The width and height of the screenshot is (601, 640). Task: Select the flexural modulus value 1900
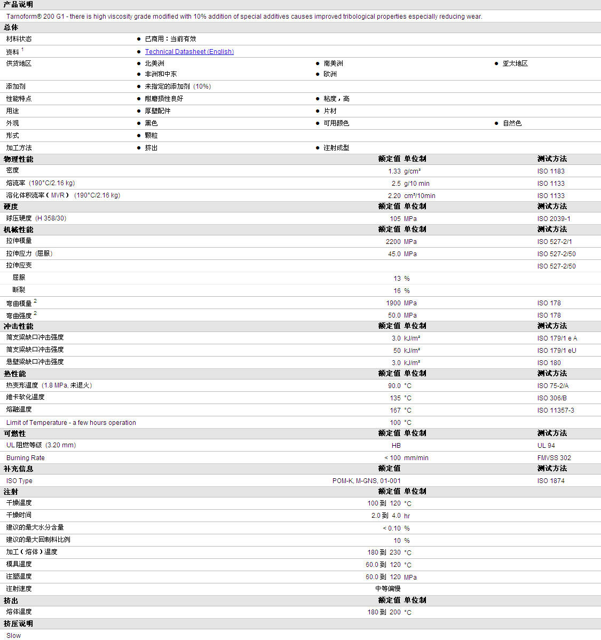coord(393,303)
